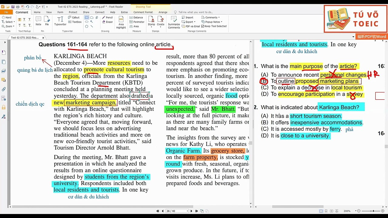Attach a File as comment
This screenshot has height=218, width=388.
pyautogui.click(x=47, y=21)
